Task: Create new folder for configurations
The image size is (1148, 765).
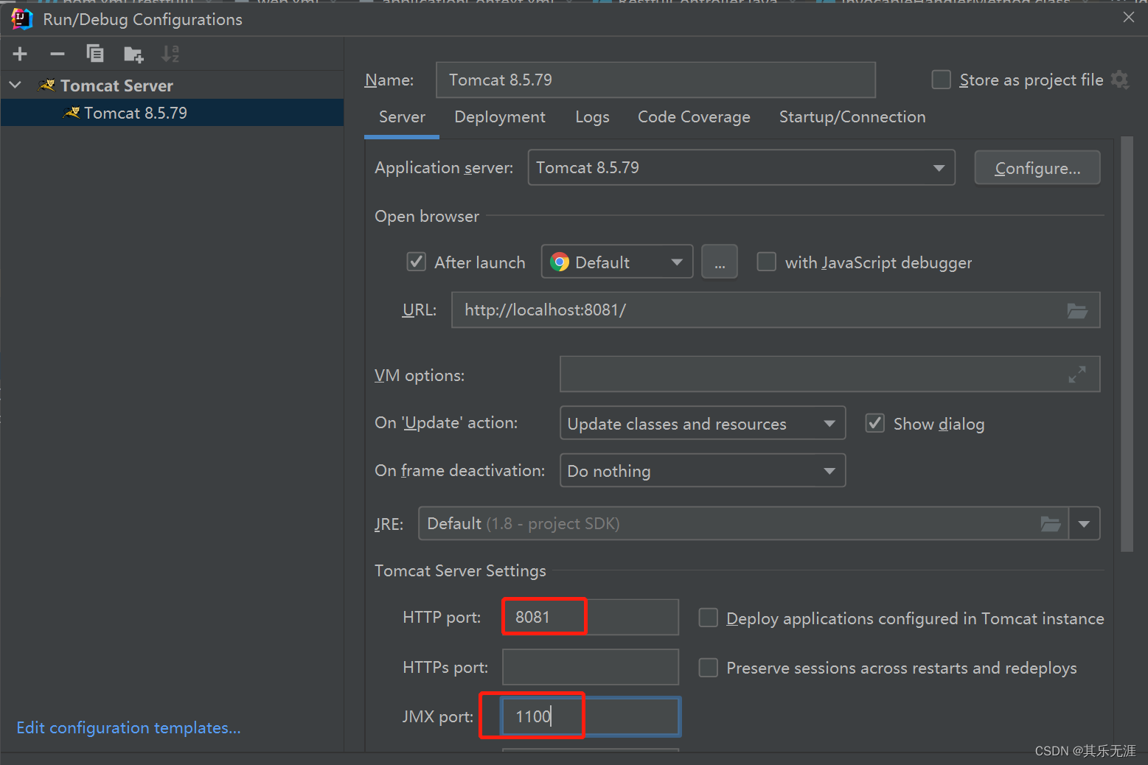Action: point(133,54)
